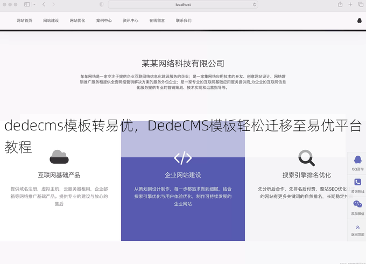Image resolution: width=366 pixels, height=264 pixels.
Task: Open the 在线留言 nav item
Action: (x=157, y=20)
